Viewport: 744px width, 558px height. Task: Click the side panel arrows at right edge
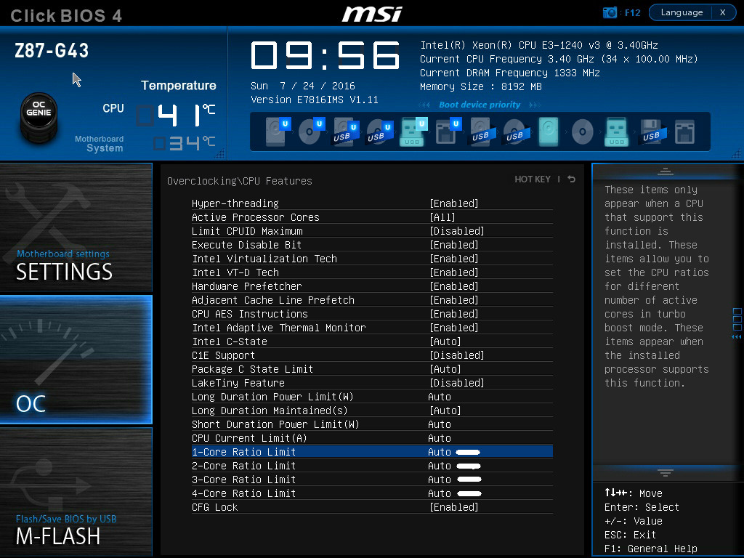737,337
